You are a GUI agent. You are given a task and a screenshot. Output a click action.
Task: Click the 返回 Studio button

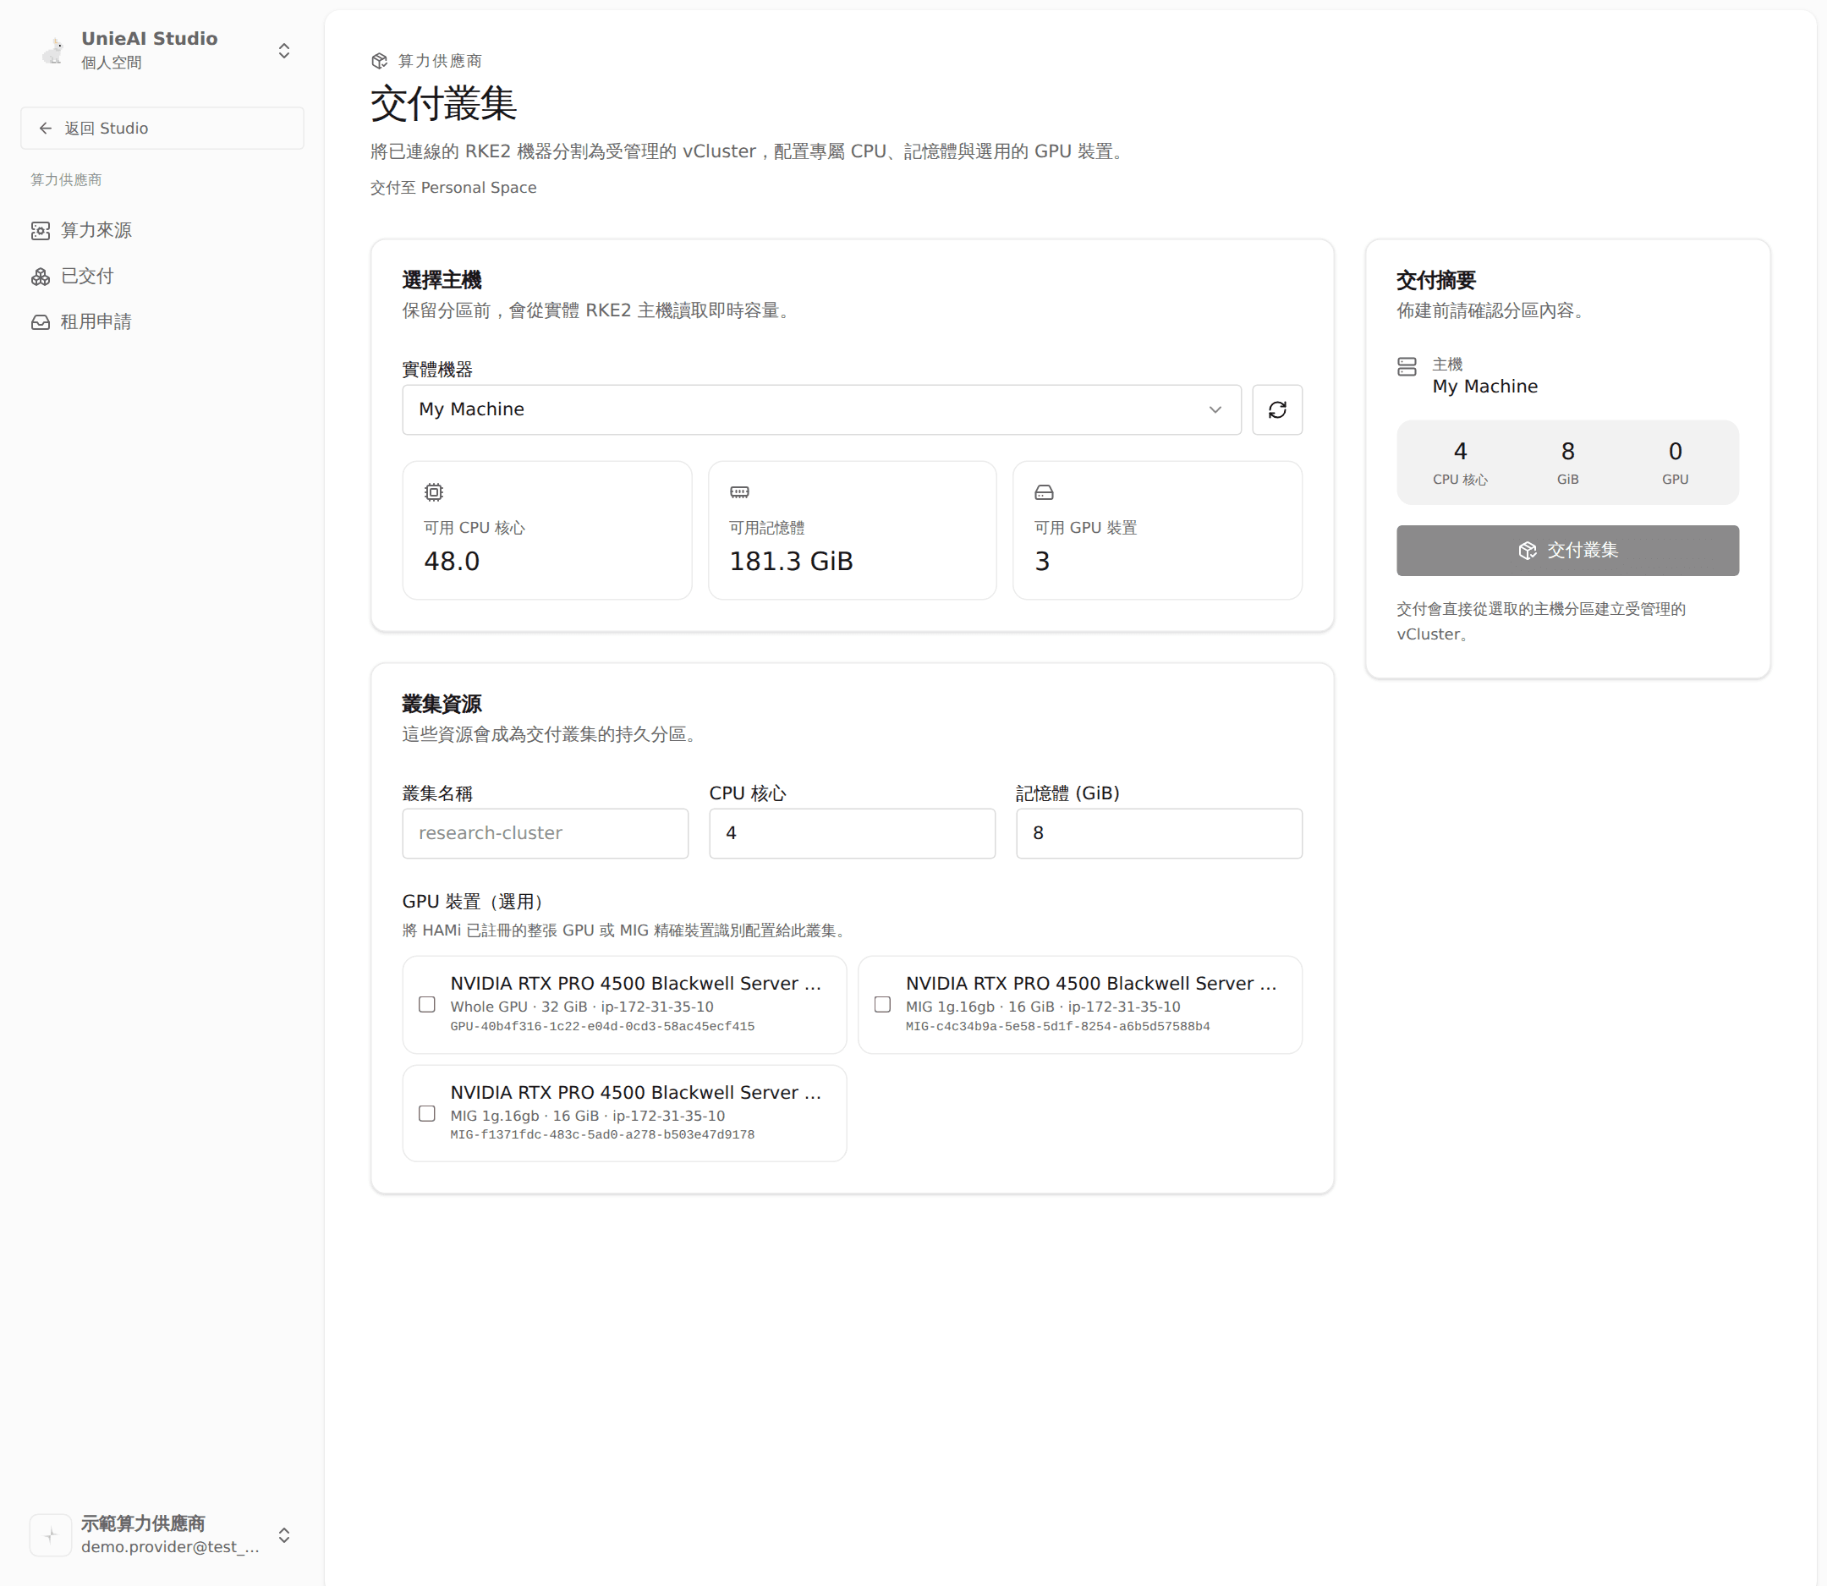(x=162, y=129)
